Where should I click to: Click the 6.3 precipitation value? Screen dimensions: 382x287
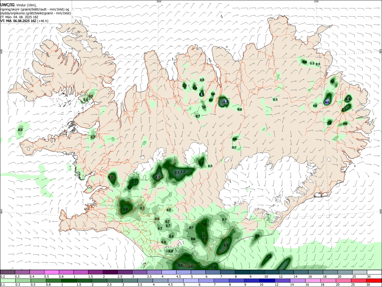(x=226, y=102)
